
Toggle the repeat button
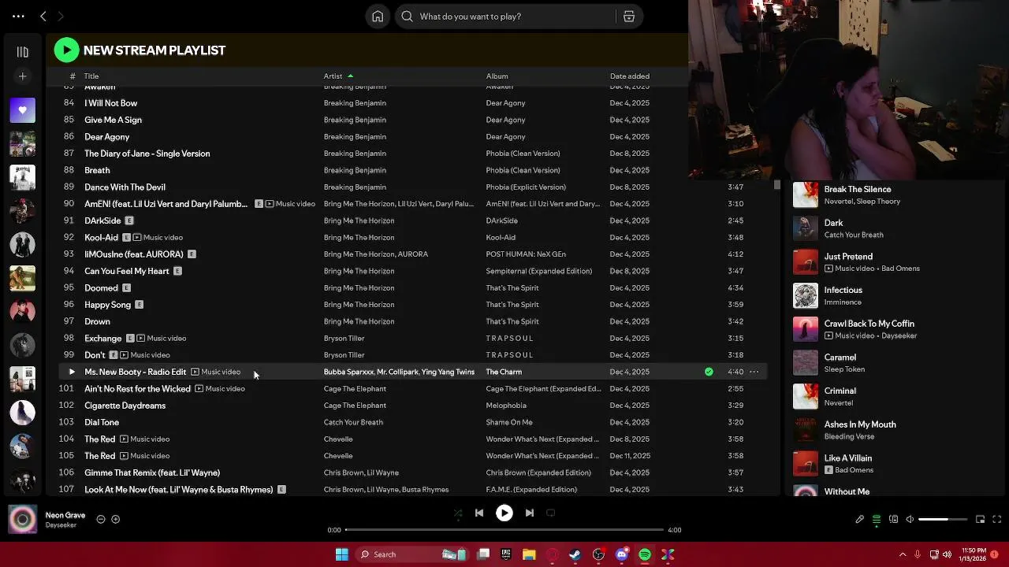[x=551, y=513]
